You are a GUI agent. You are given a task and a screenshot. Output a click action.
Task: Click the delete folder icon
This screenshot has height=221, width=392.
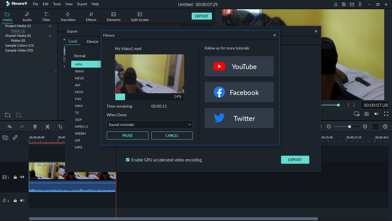click(19, 115)
